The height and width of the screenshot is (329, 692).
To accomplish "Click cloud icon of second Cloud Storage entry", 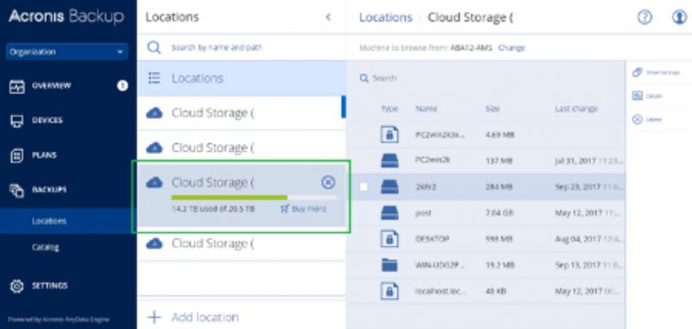I will 154,148.
